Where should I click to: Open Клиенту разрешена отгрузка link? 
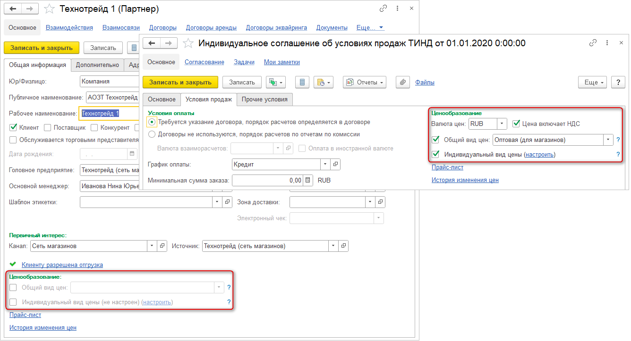62,265
